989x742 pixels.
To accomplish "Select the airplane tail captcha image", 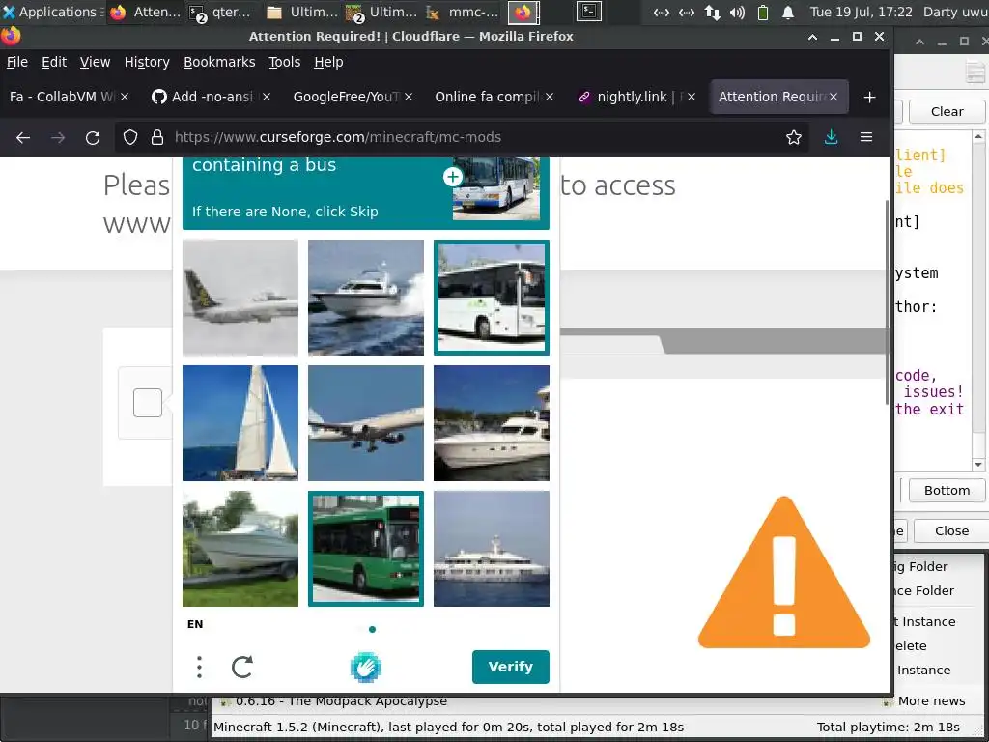I will 240,298.
